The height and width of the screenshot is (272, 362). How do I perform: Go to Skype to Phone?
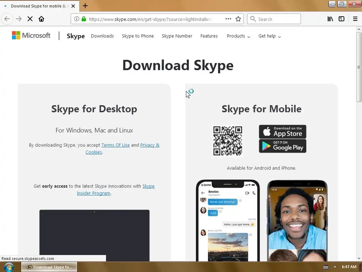[138, 36]
